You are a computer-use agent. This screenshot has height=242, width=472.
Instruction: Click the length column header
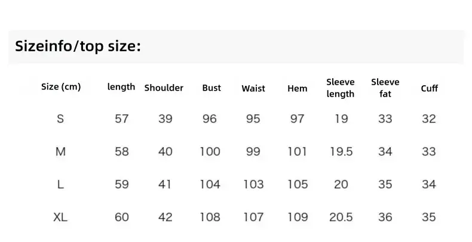(x=121, y=87)
